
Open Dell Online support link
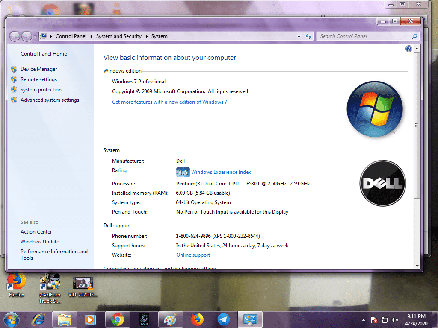(x=193, y=255)
